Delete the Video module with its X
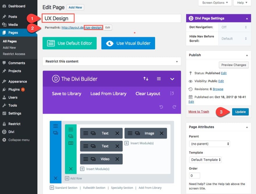256x194 pixels. point(117,159)
